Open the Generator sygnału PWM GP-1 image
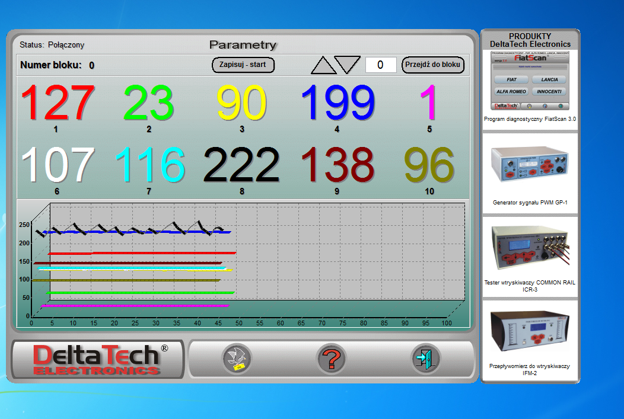 (530, 164)
